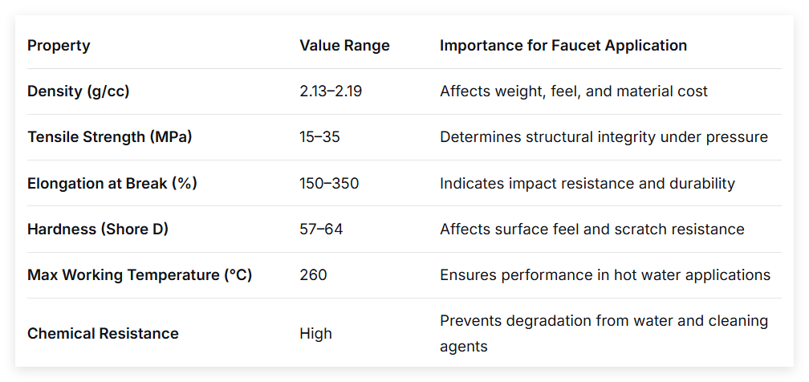Click the scratch resistance description
The height and width of the screenshot is (382, 809).
click(592, 230)
